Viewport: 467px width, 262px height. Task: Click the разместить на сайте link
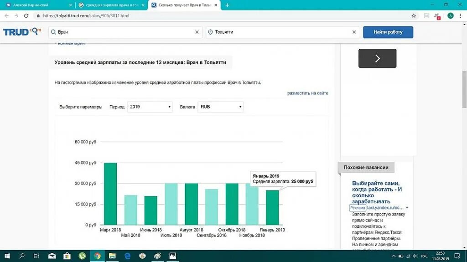(308, 93)
